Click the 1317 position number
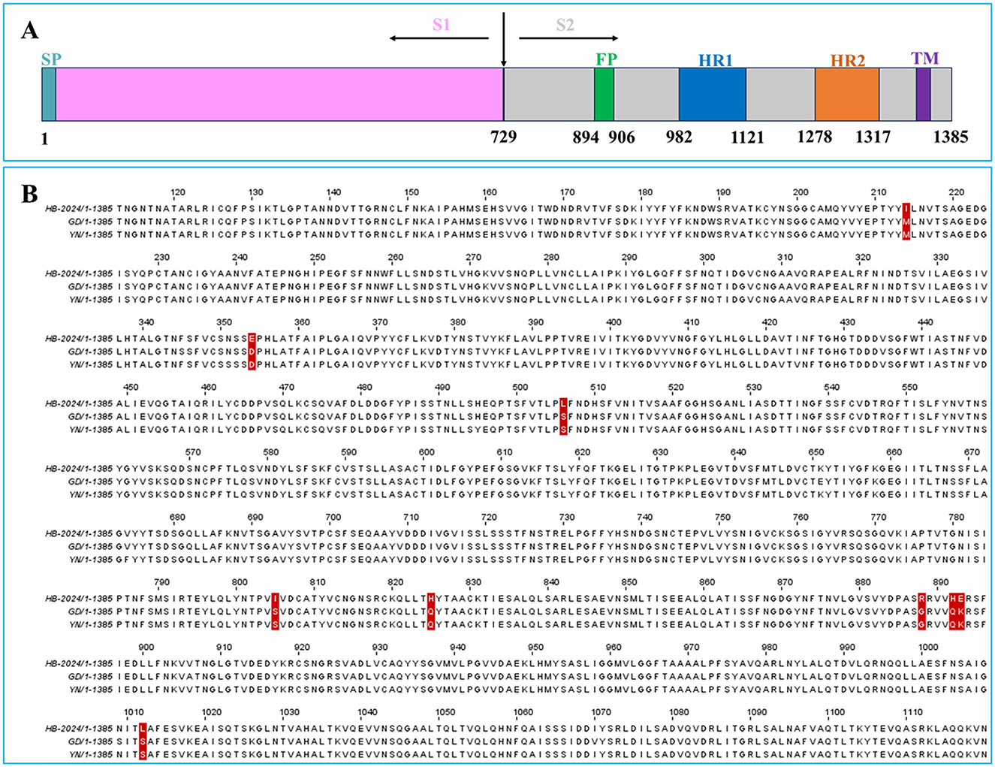The image size is (995, 767). pos(873,137)
